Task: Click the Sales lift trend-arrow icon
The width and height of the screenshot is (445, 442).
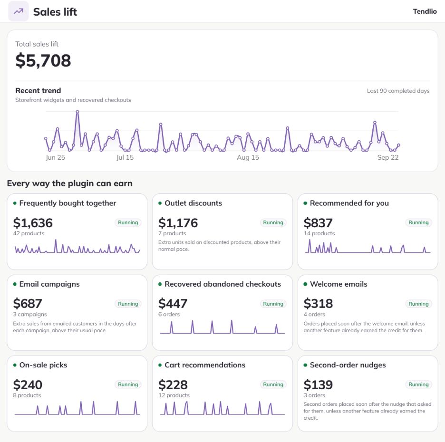Action: (x=19, y=11)
